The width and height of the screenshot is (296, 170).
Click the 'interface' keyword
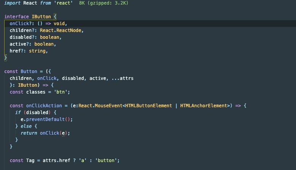(x=17, y=17)
